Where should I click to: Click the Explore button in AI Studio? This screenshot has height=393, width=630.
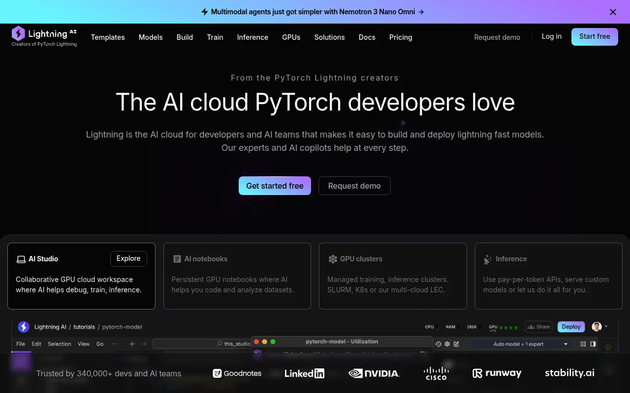click(128, 258)
